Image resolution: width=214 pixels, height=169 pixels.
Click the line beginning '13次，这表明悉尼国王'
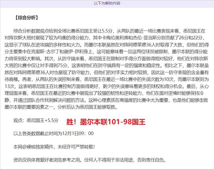[107, 86]
